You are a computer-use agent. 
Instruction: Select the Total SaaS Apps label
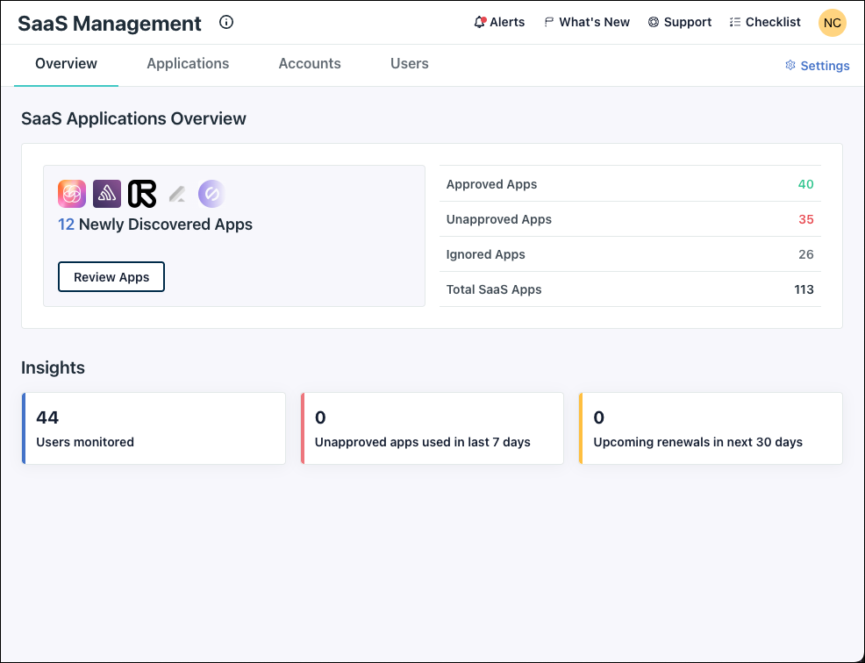coord(494,289)
